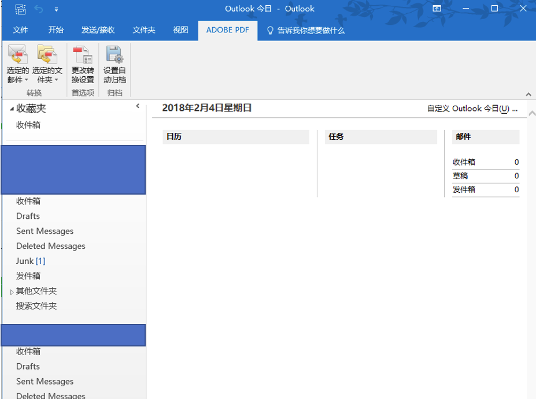Open the Ribbon Display Options button
The width and height of the screenshot is (536, 399).
pos(437,9)
